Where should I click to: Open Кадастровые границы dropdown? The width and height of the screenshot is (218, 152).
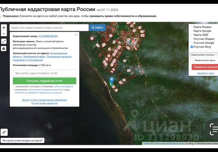(x=204, y=55)
